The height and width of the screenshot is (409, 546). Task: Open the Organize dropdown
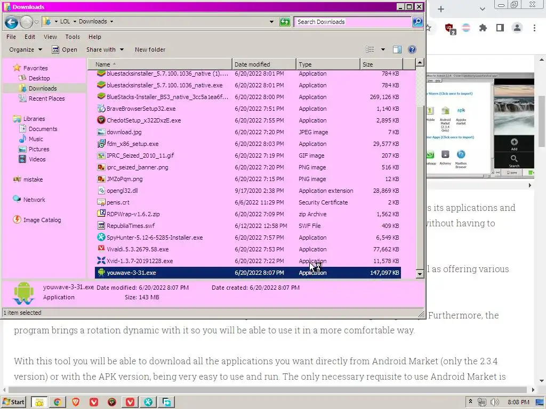tap(26, 50)
